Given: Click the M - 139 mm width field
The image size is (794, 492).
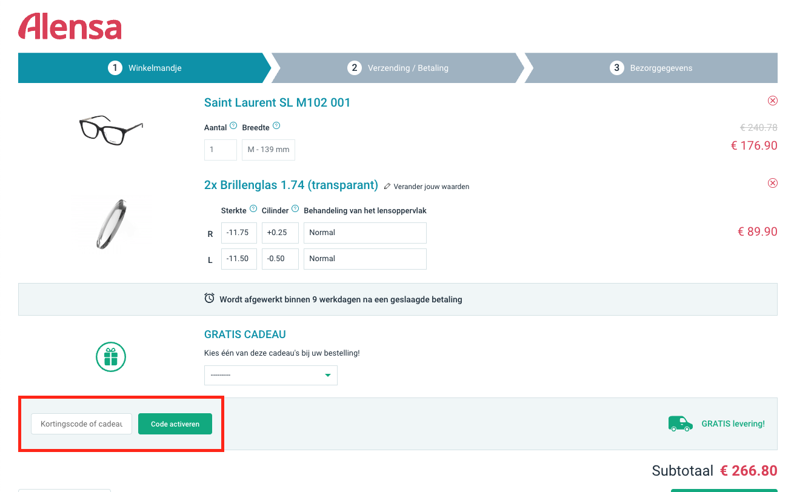Looking at the screenshot, I should tap(269, 150).
